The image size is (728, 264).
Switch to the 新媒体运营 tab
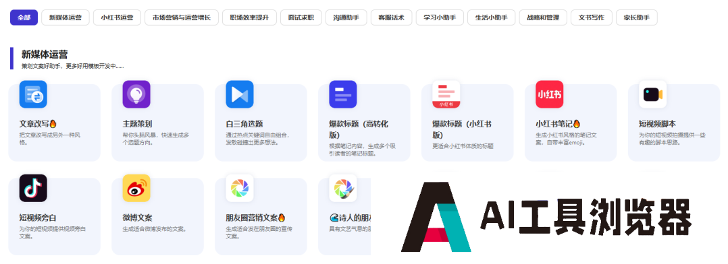point(65,18)
